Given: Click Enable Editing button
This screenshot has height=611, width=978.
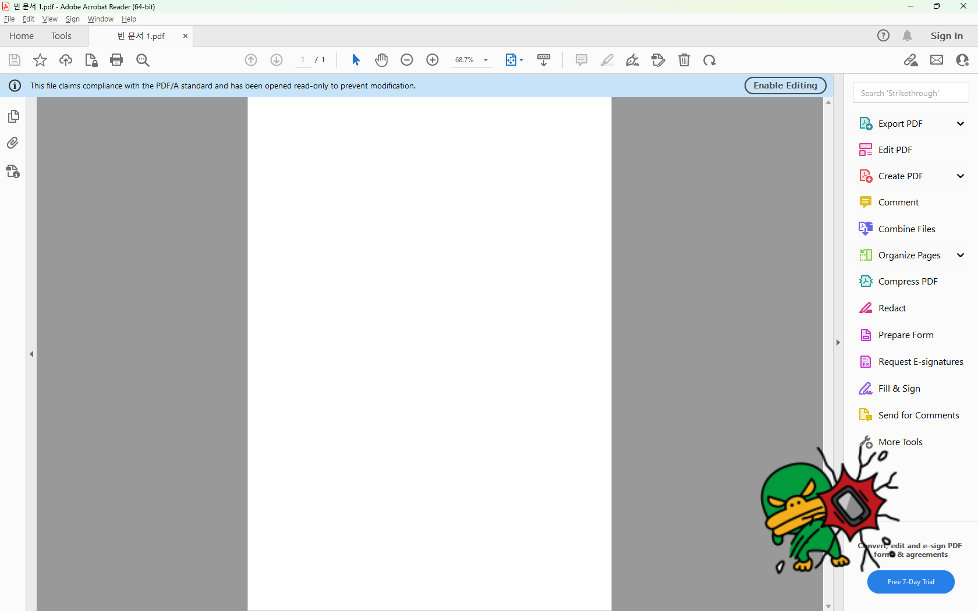Looking at the screenshot, I should tap(785, 85).
